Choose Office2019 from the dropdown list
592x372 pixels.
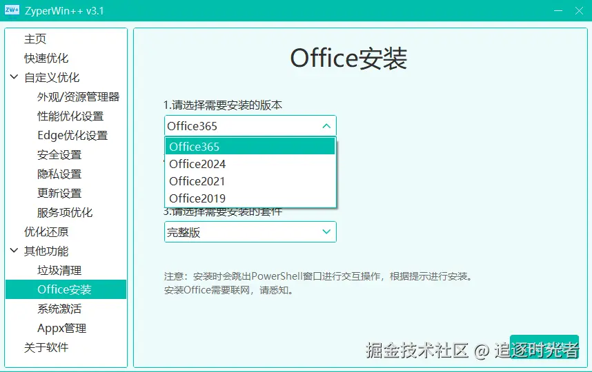[x=250, y=198]
